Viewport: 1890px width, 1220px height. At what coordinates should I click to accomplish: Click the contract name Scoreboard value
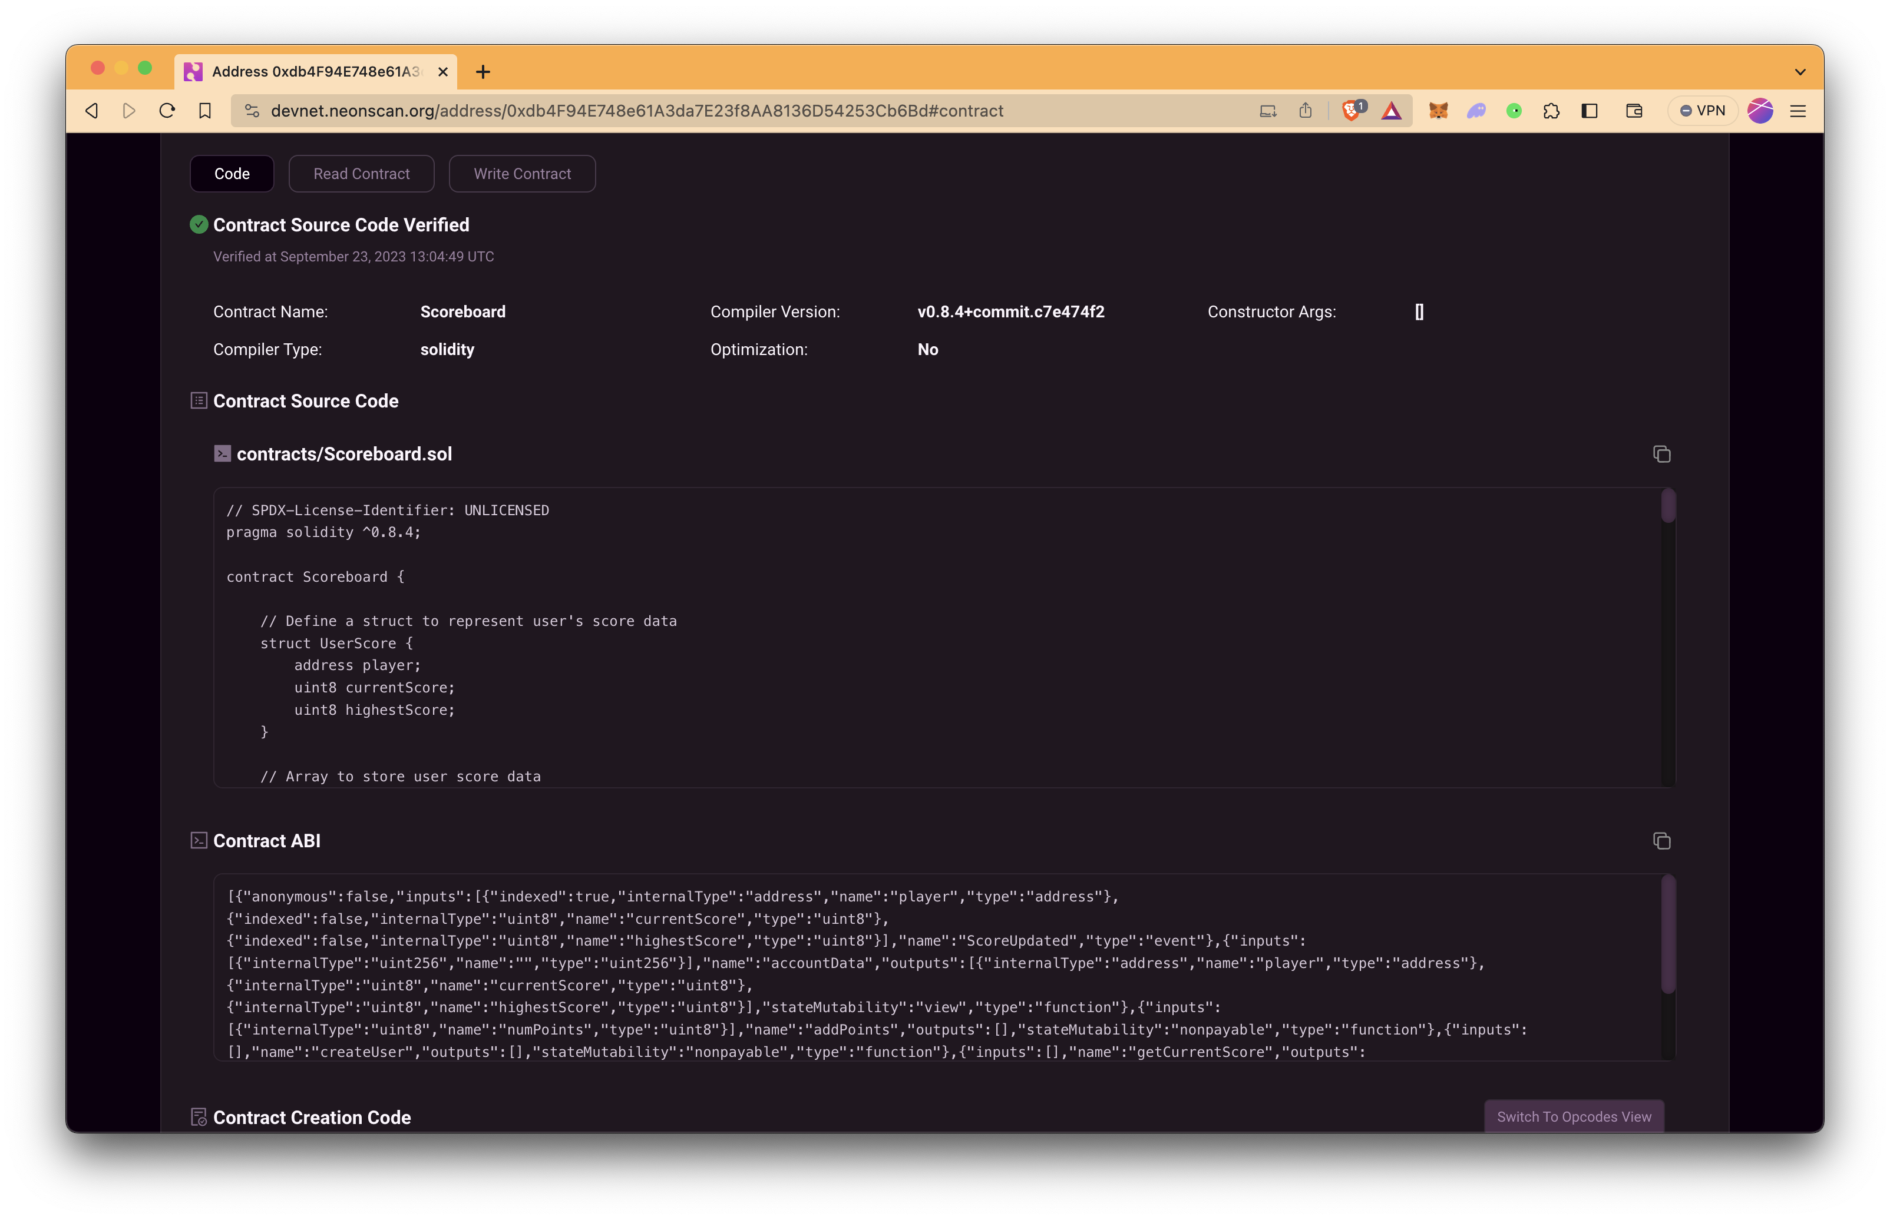pos(463,312)
